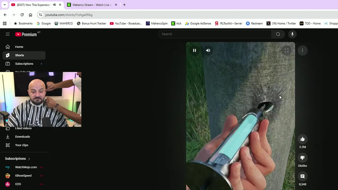Expand the Subscriptions section chevron
The image size is (338, 190).
pos(29,159)
